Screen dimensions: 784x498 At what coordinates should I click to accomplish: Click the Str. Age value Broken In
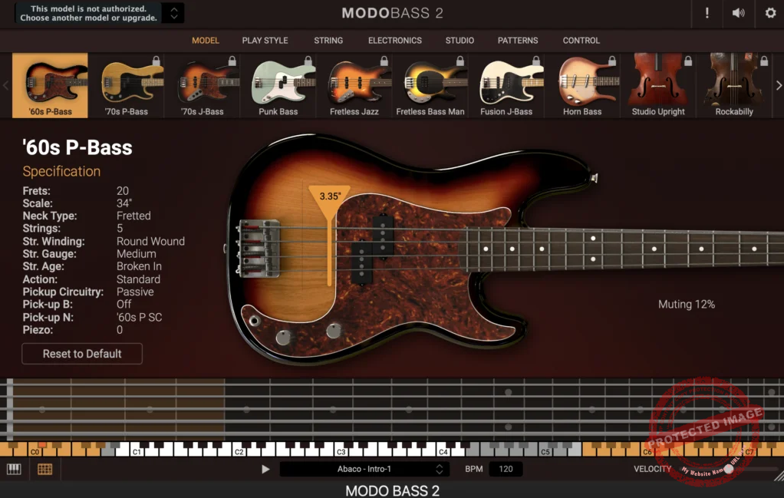pyautogui.click(x=139, y=266)
